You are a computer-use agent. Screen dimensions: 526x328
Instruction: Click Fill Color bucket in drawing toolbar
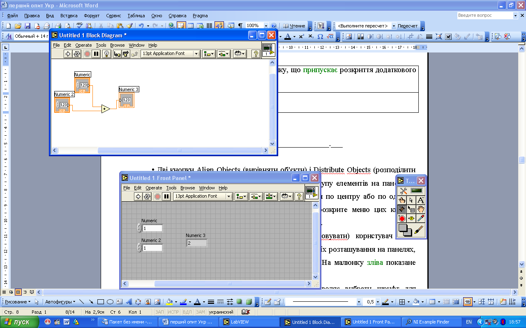tap(168, 302)
